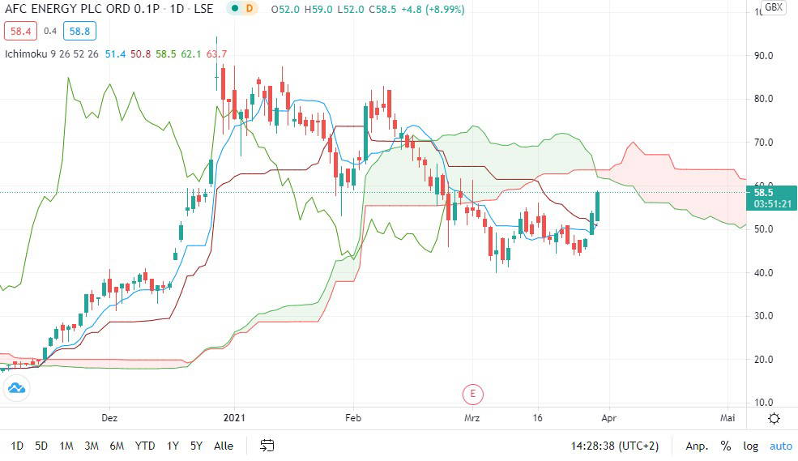Click the Dez date axis label
The width and height of the screenshot is (798, 461).
[x=109, y=418]
